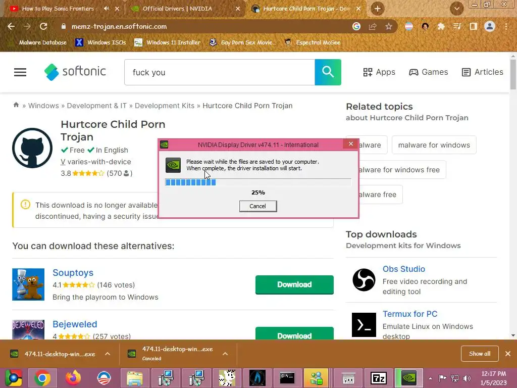The width and height of the screenshot is (517, 388).
Task: Open the Chrome three-dot menu
Action: point(506,26)
